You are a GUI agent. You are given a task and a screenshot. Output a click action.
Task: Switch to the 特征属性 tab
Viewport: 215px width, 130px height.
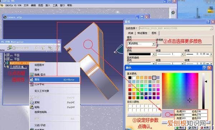(142, 33)
